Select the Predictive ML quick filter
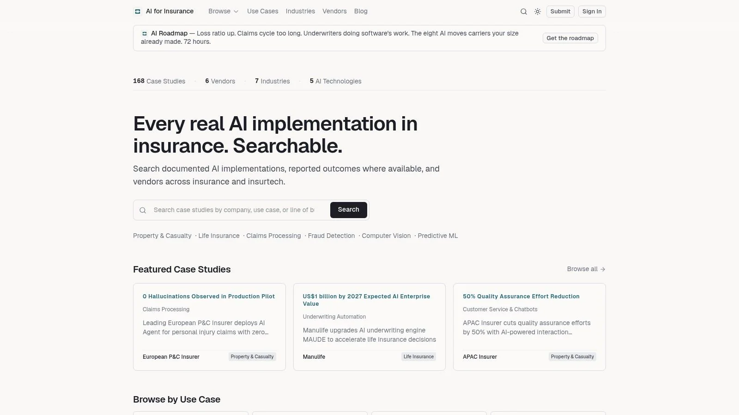739x415 pixels. [x=438, y=236]
